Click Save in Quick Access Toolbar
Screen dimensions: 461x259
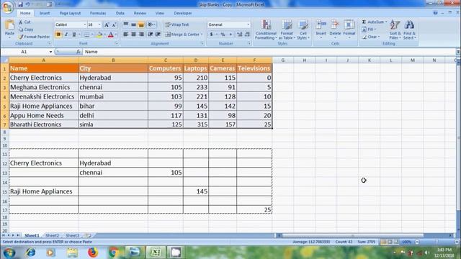(20, 4)
